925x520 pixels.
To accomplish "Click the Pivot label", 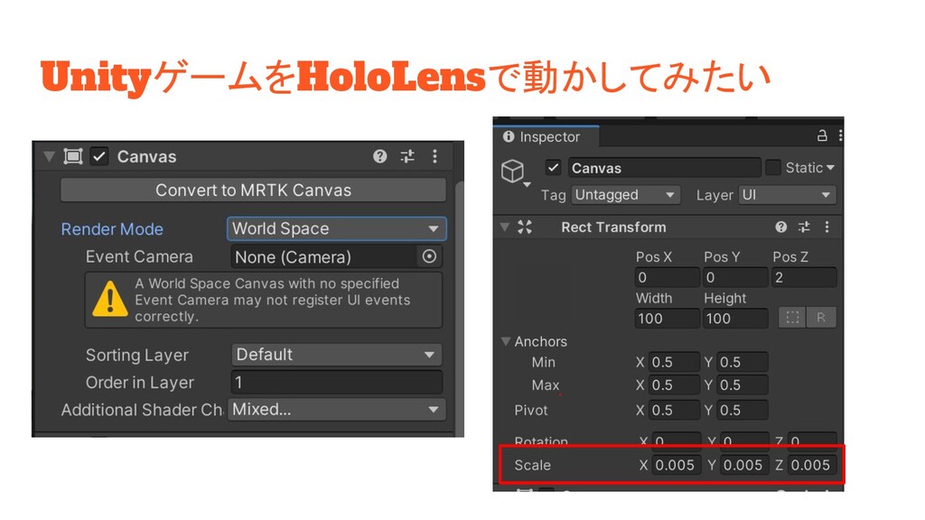I will [x=531, y=410].
